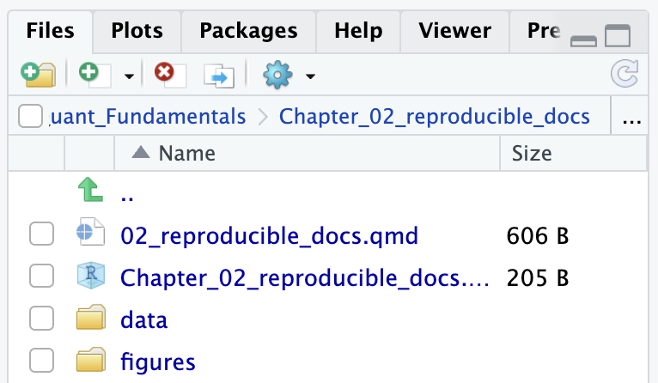658x383 pixels.
Task: Tick the checkbox beside data folder
Action: pos(41,318)
